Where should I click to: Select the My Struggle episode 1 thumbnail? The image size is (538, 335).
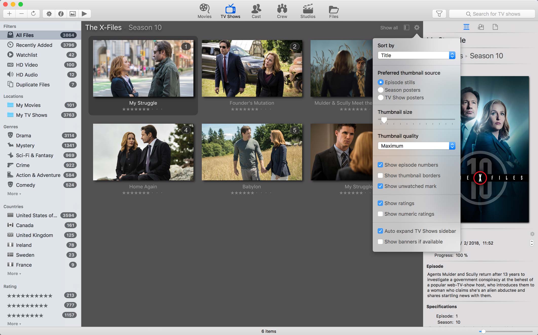click(143, 68)
